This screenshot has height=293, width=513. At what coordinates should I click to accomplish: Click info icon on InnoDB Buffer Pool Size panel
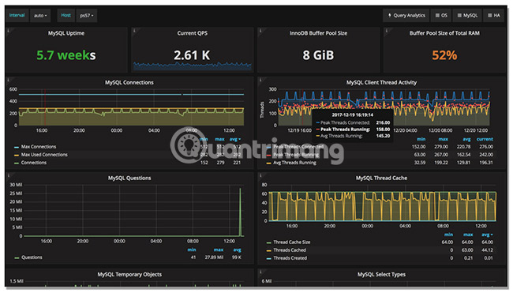coord(260,31)
